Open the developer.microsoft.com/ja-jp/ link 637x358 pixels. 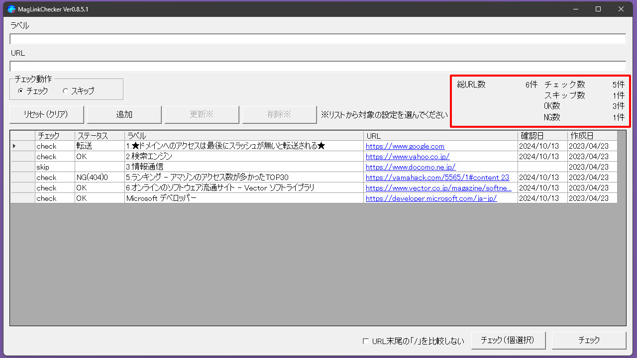coord(431,198)
